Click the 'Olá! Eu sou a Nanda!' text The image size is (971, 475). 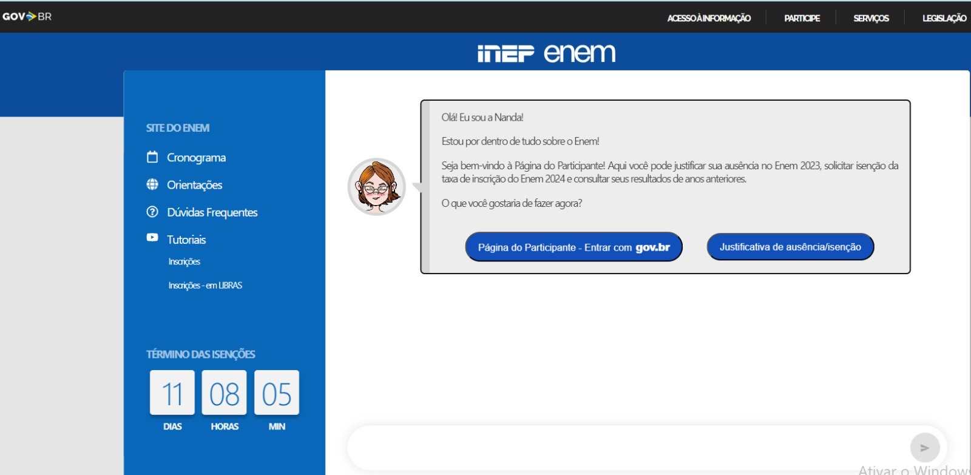[x=482, y=118]
